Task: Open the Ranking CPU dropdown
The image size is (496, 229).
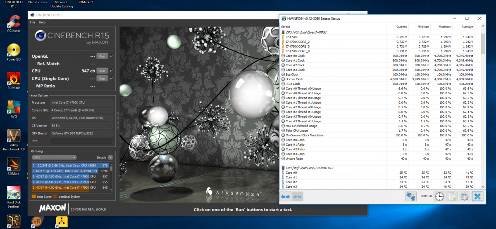Action: [x=54, y=157]
